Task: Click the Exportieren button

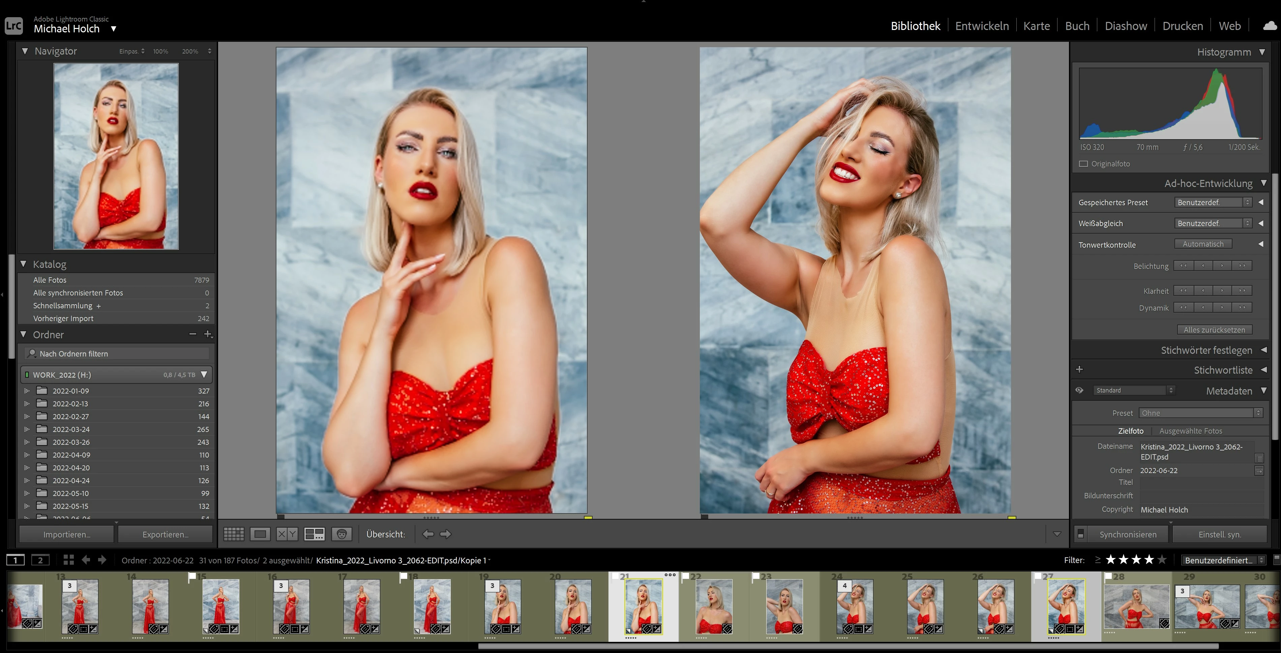Action: pyautogui.click(x=165, y=534)
